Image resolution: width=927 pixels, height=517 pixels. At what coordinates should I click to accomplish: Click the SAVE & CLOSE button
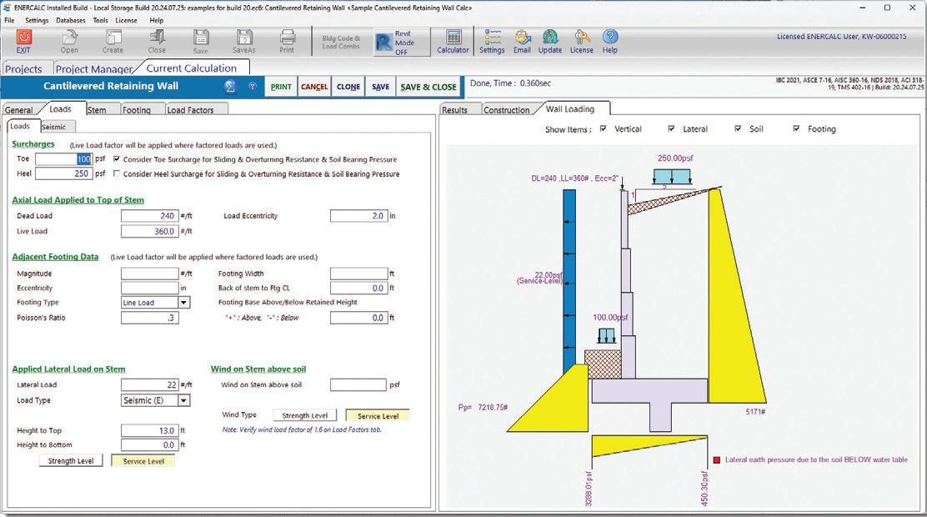(x=428, y=87)
